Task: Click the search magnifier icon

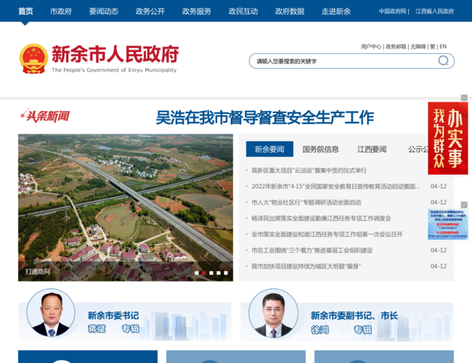Action: [443, 61]
